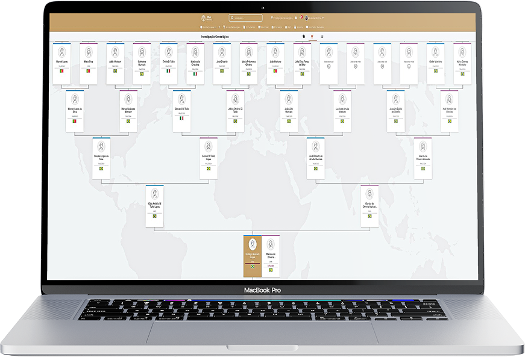Click avatar of Giovanni Di Tullio
This screenshot has width=525, height=357.
181,99
